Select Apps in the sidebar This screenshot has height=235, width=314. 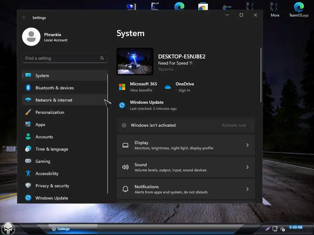65,125
